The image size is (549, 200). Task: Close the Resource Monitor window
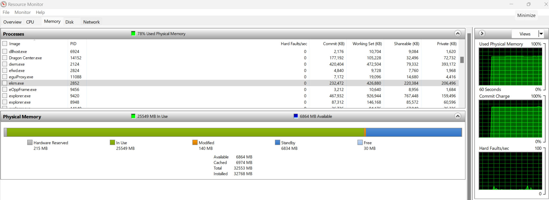pyautogui.click(x=546, y=4)
